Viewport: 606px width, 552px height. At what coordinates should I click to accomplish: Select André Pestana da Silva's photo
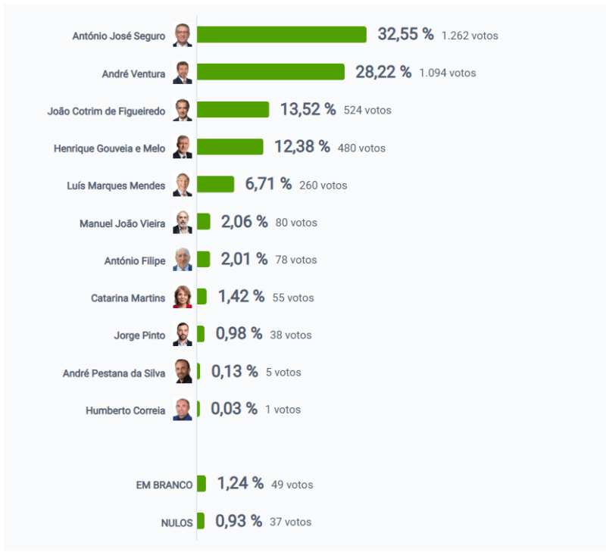183,372
